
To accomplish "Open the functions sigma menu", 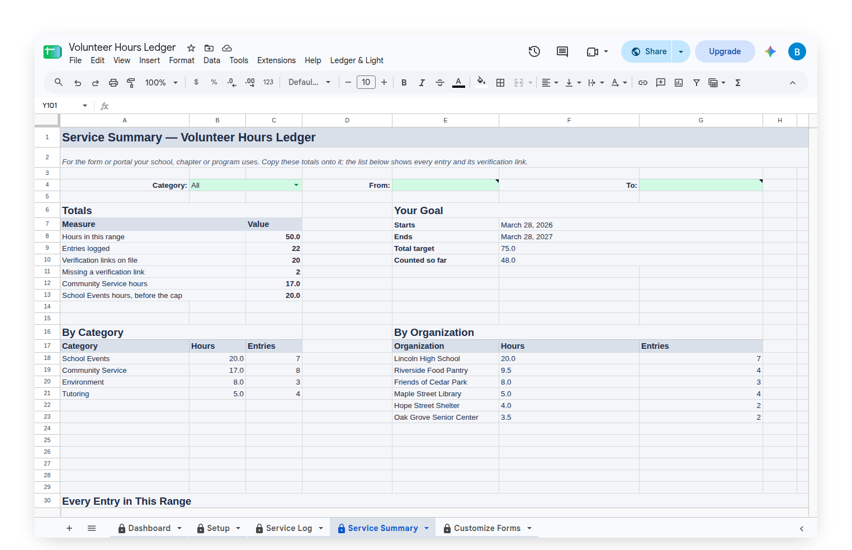I will click(738, 83).
